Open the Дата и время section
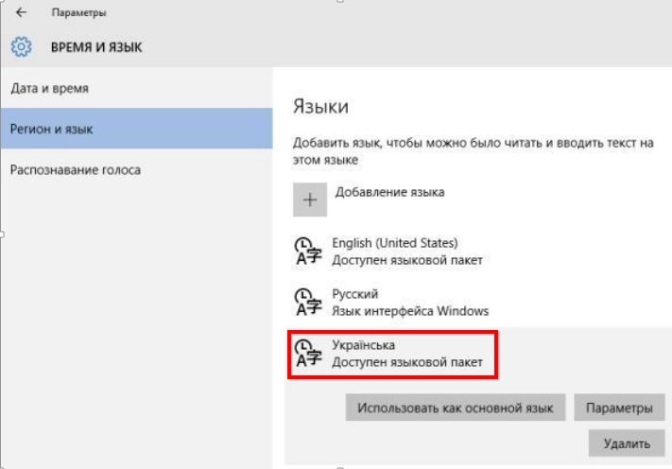The width and height of the screenshot is (672, 469). pos(50,89)
